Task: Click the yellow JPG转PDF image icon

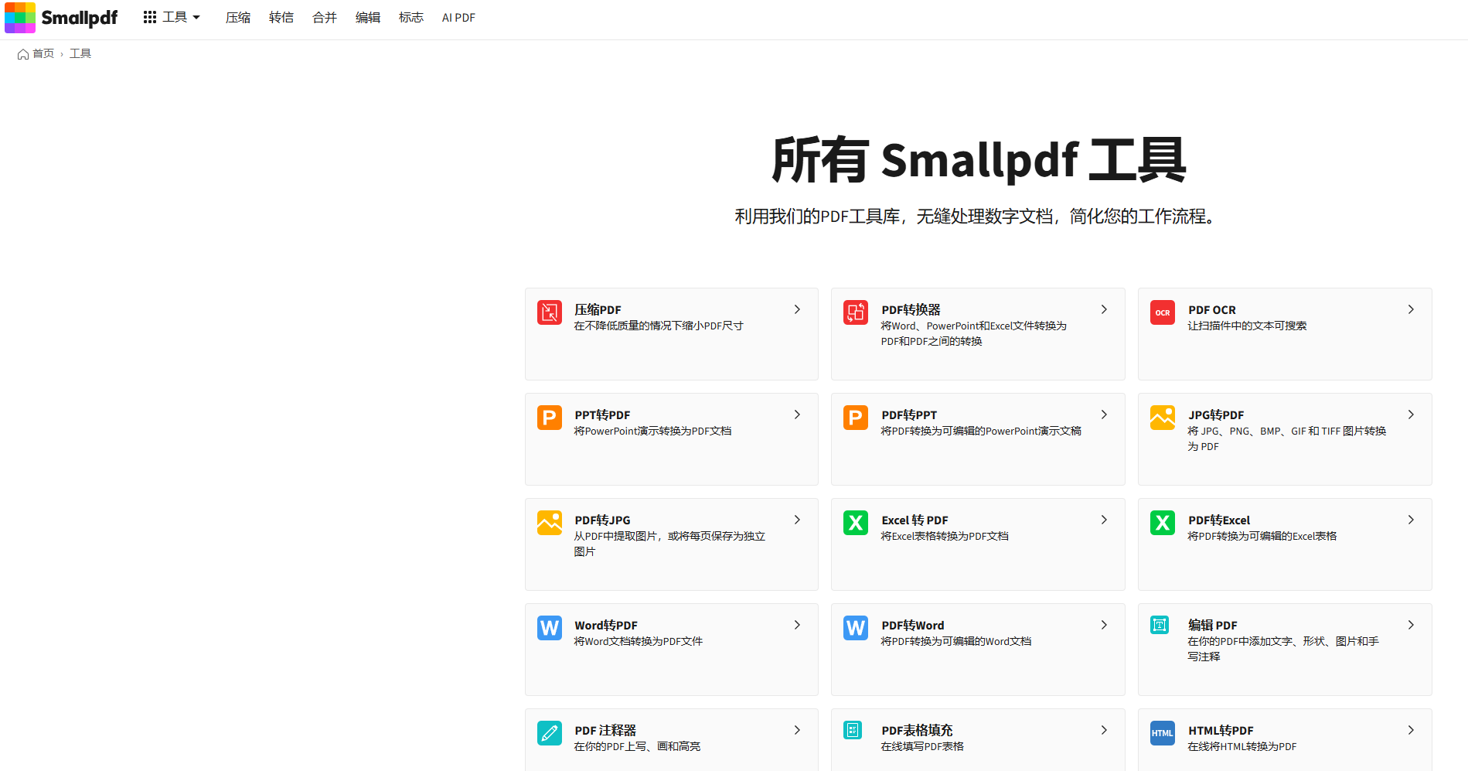Action: pos(1162,418)
